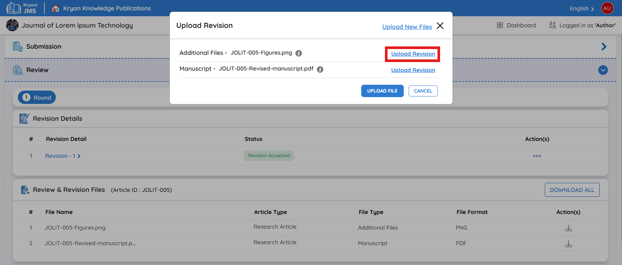
Task: Select the Round 1 tab
Action: pos(37,97)
